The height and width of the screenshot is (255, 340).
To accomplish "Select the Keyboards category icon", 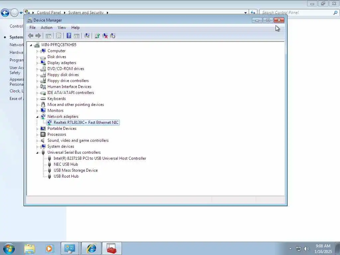I will pos(43,99).
